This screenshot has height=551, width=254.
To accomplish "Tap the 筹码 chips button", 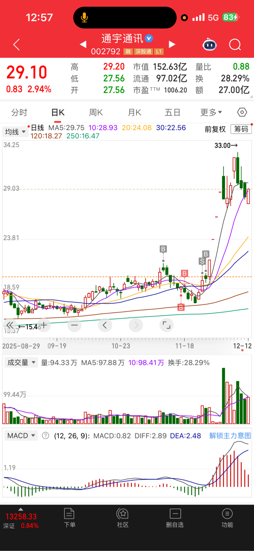I will coord(241,129).
